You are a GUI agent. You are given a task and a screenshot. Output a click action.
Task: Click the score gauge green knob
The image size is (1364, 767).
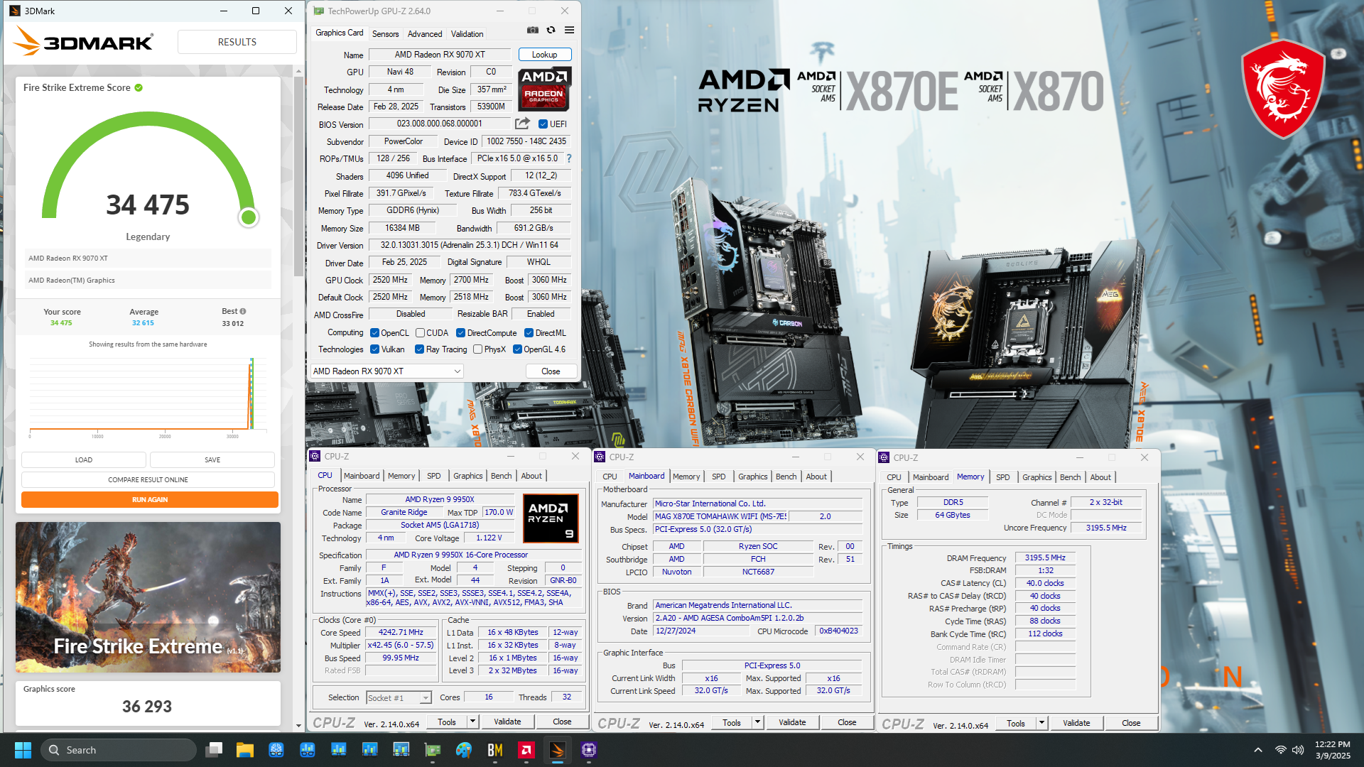pyautogui.click(x=248, y=217)
